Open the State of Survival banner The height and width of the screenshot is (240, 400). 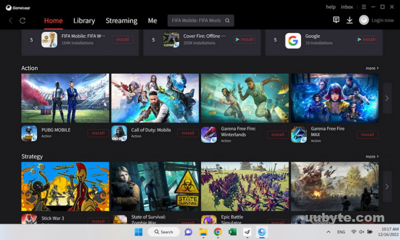155,186
